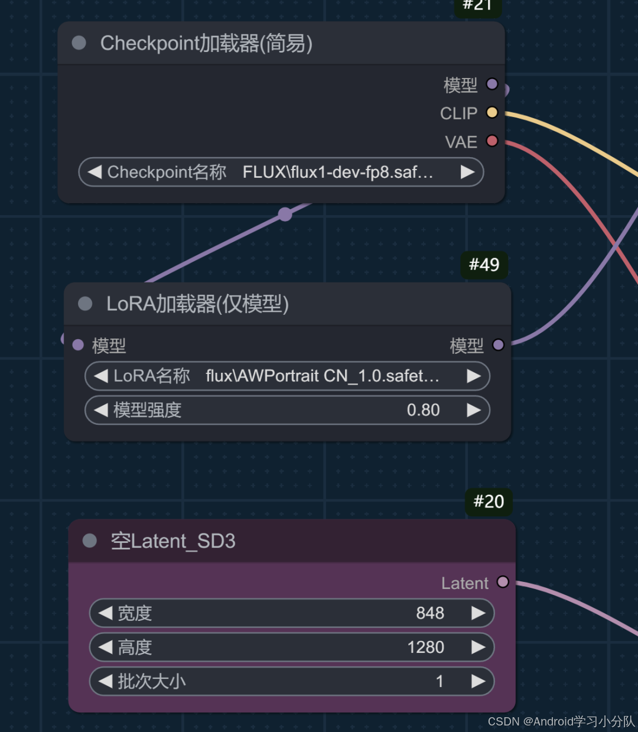
Task: Click the 批次大小 1 value field
Action: click(292, 681)
